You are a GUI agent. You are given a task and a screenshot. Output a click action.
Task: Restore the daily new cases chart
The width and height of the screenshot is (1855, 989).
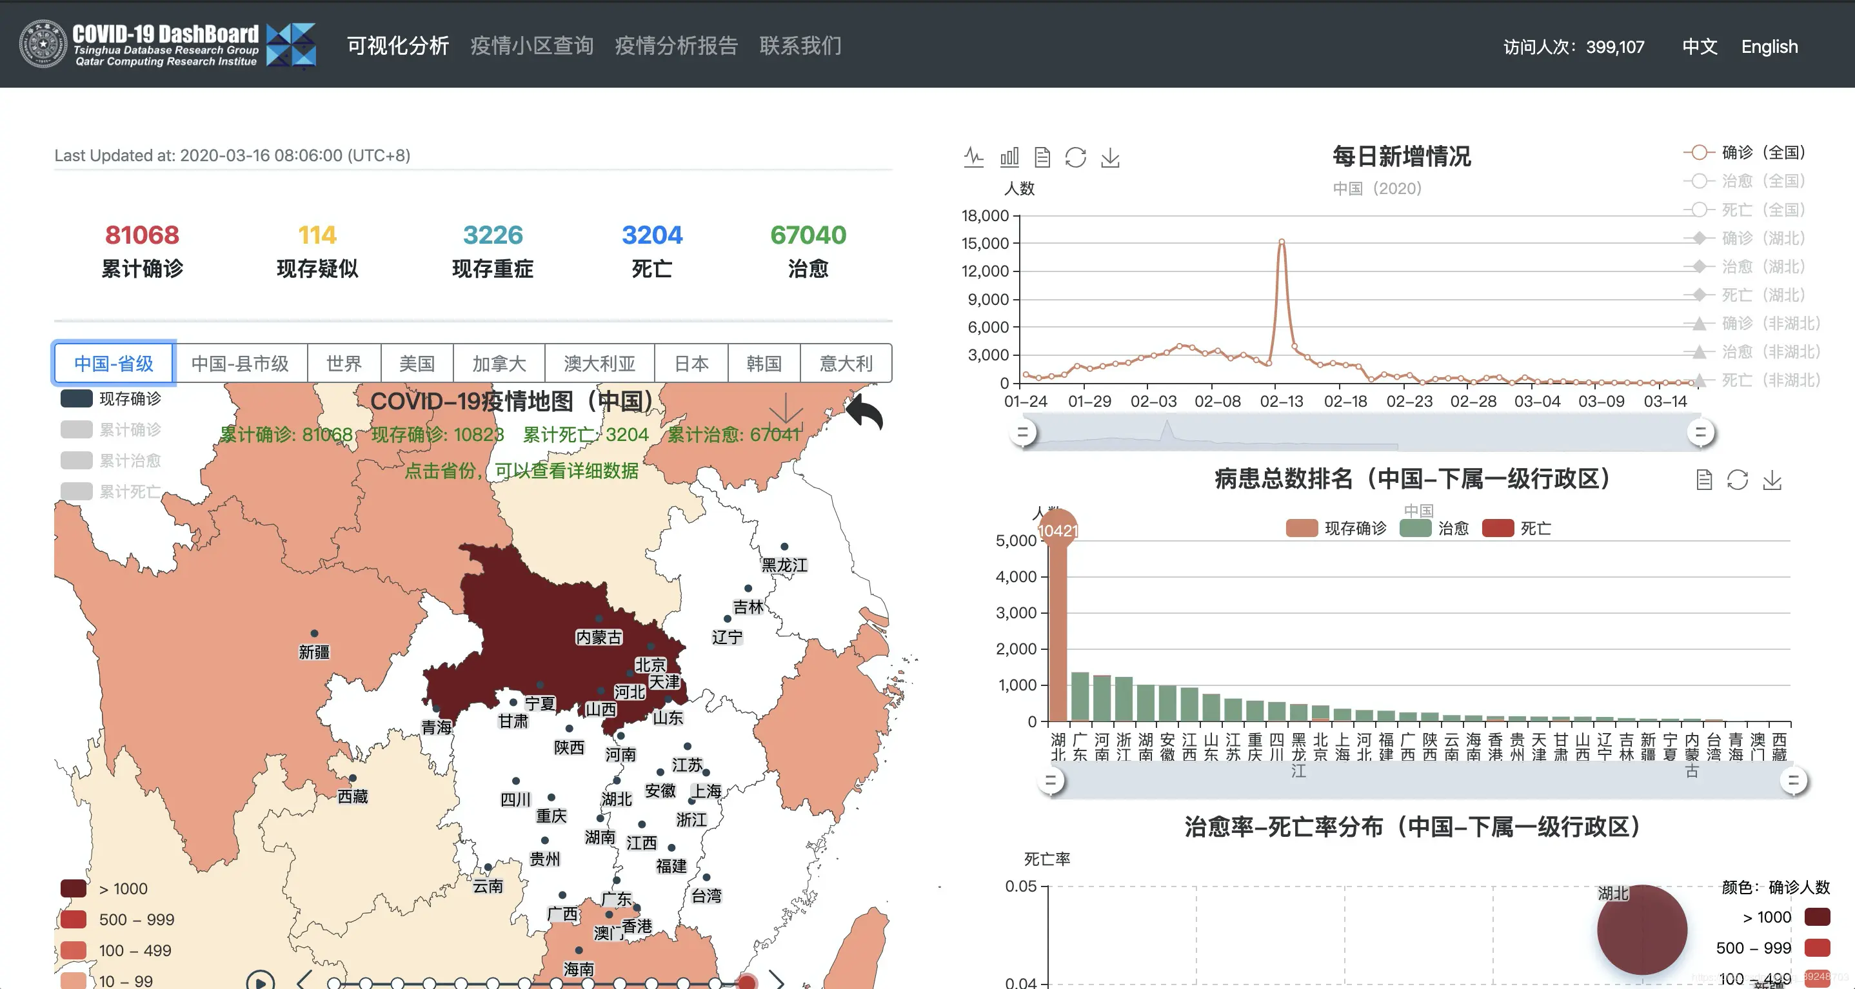coord(1076,157)
